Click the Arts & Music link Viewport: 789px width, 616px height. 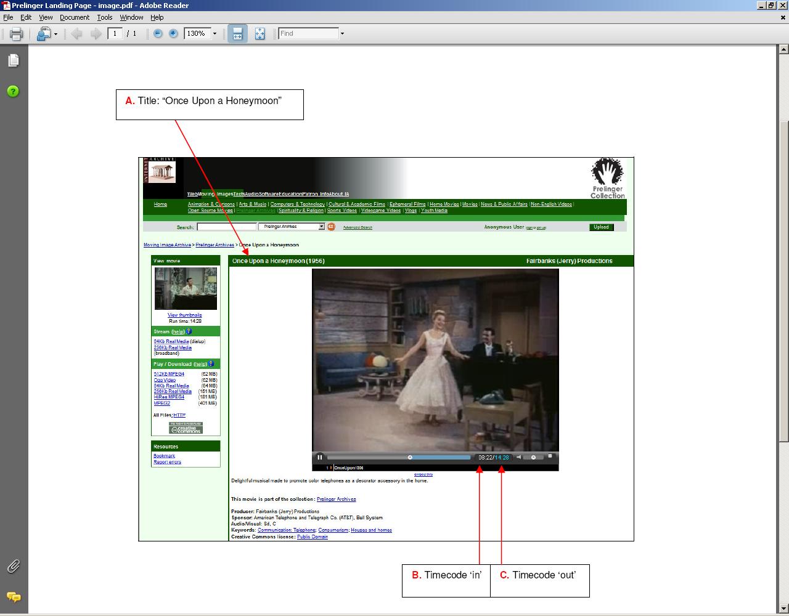[x=253, y=204]
